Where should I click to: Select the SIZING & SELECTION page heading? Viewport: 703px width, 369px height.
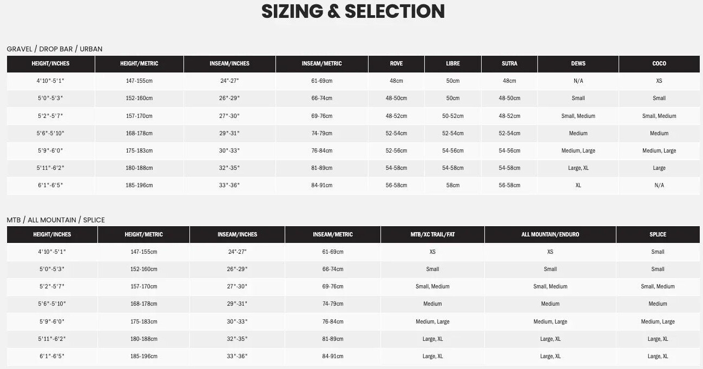point(353,11)
